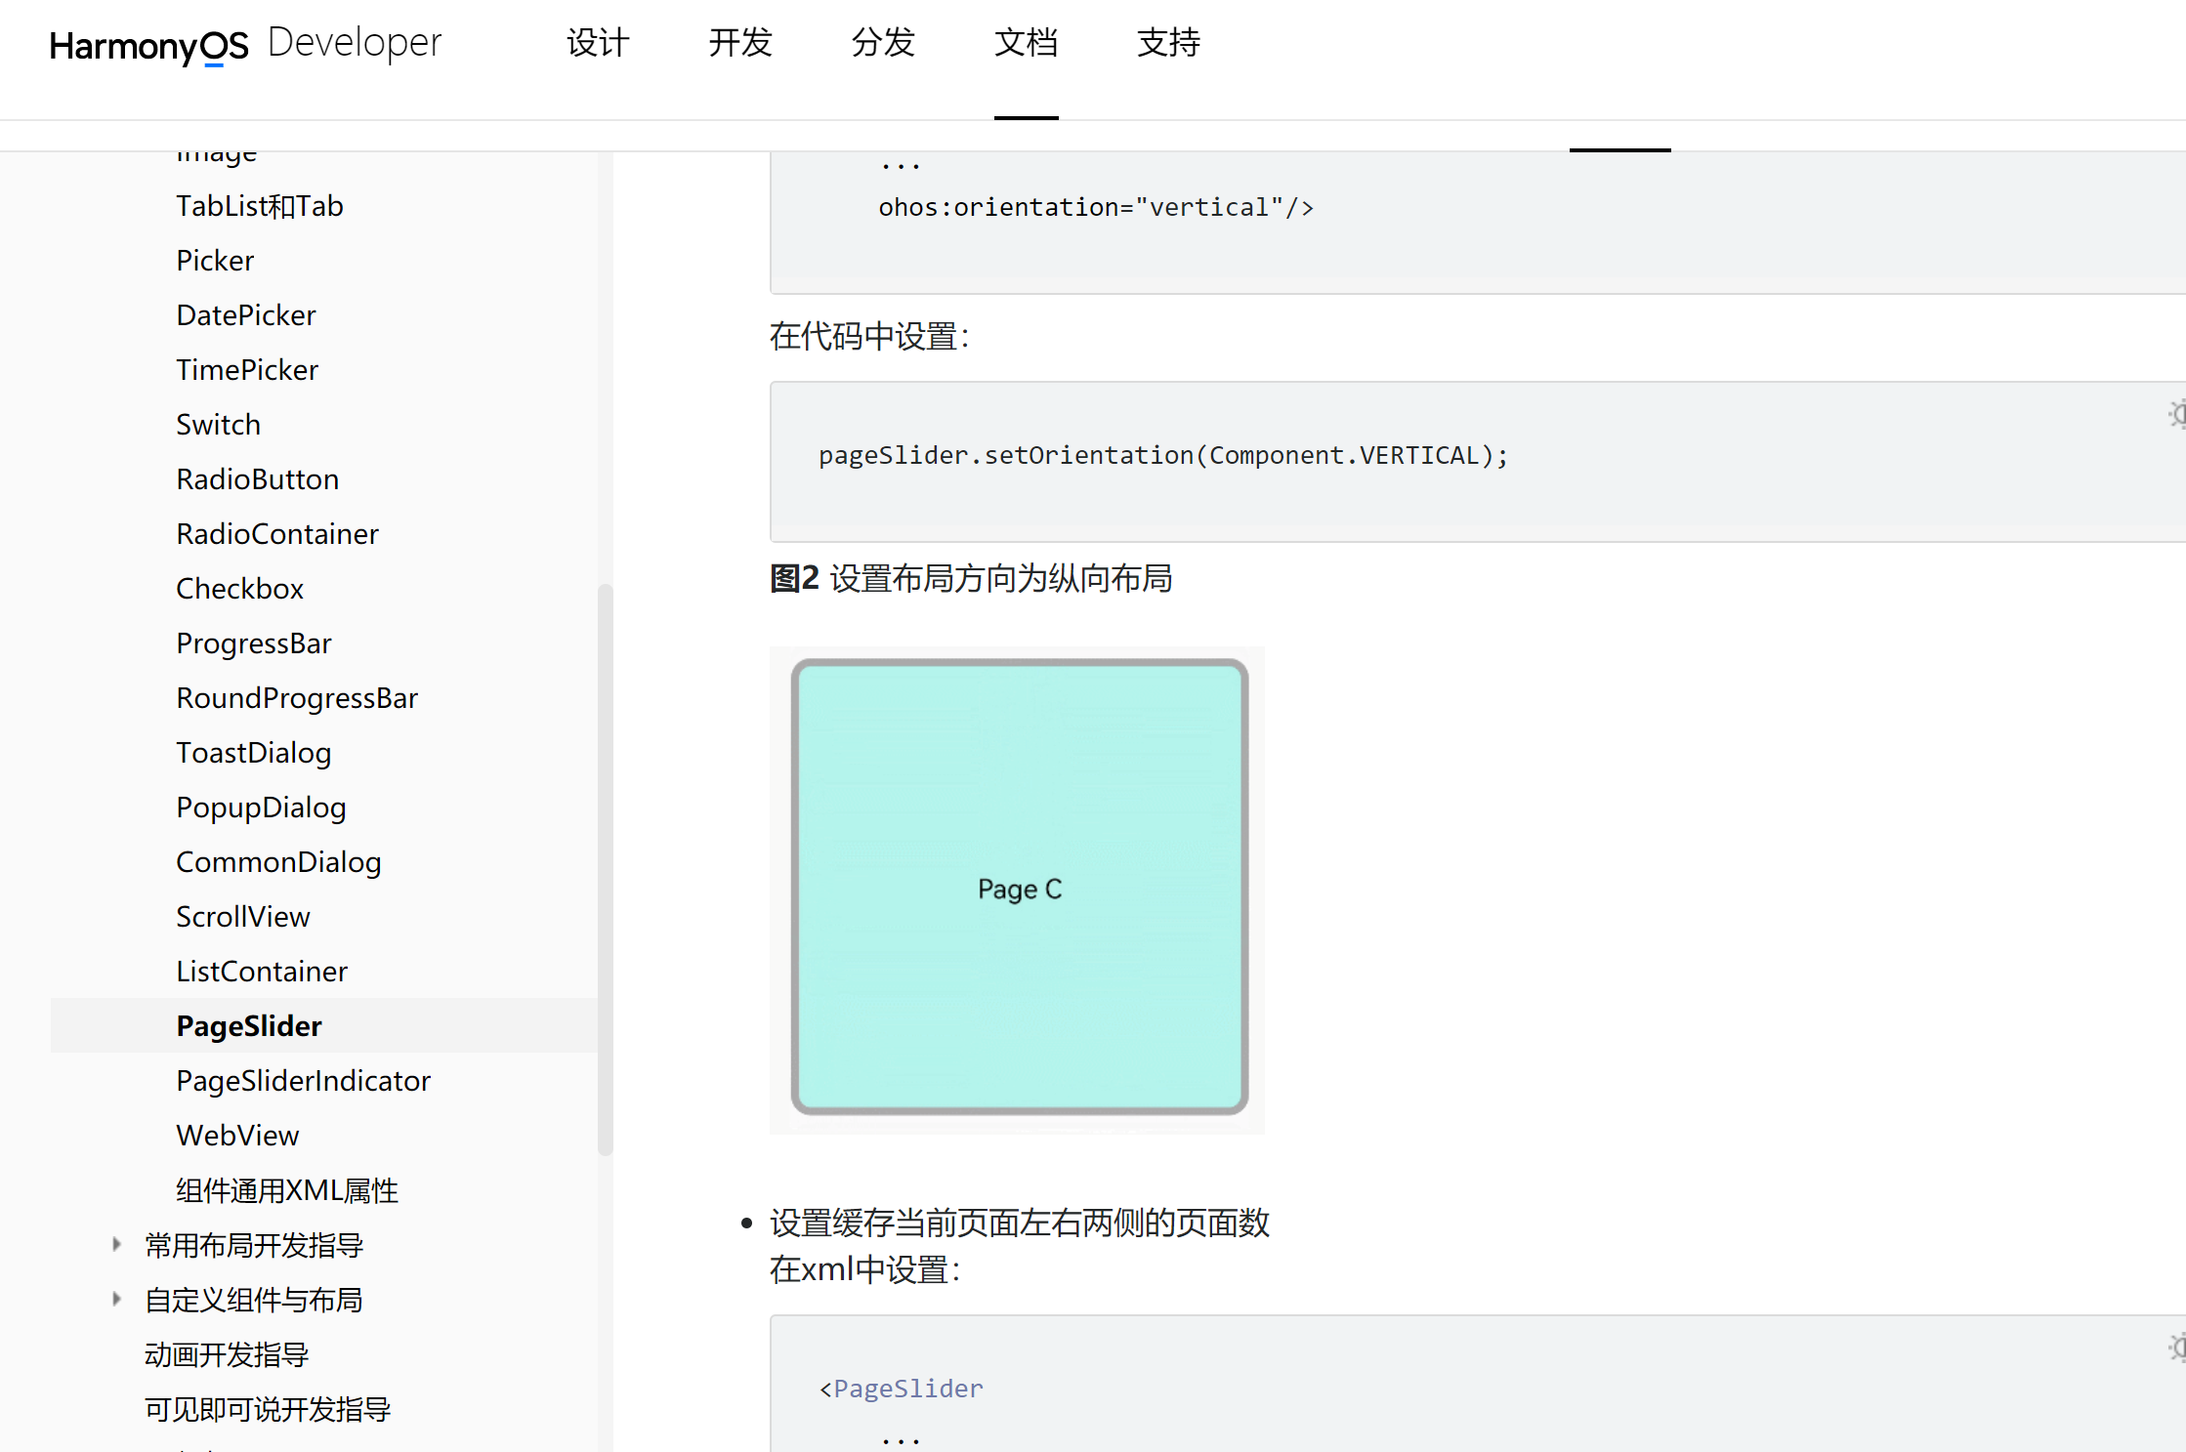Open the PageSliderIndicator documentation
Screen dimensions: 2186x1452
304,1080
